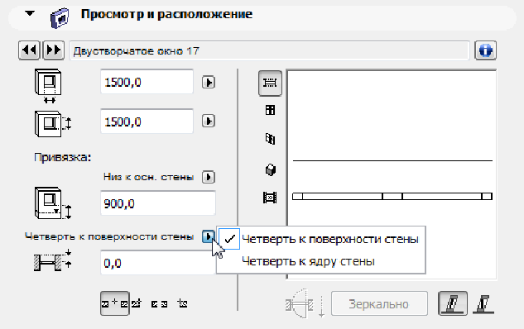Click the reveal depth icon
This screenshot has height=329, width=524.
coord(52,260)
